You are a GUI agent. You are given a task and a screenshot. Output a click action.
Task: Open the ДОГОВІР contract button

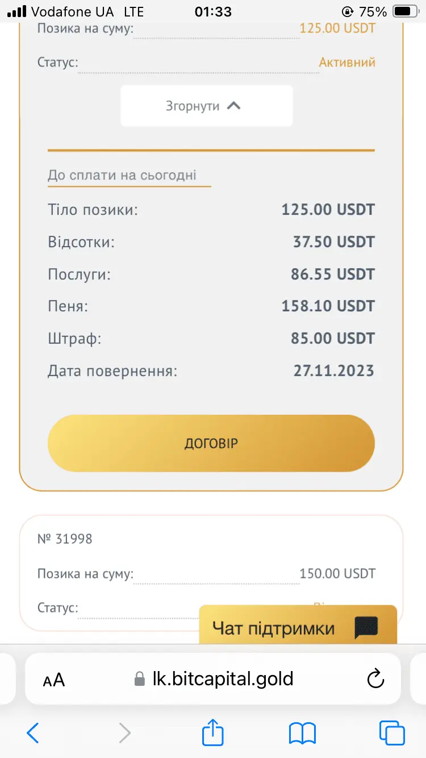(211, 444)
